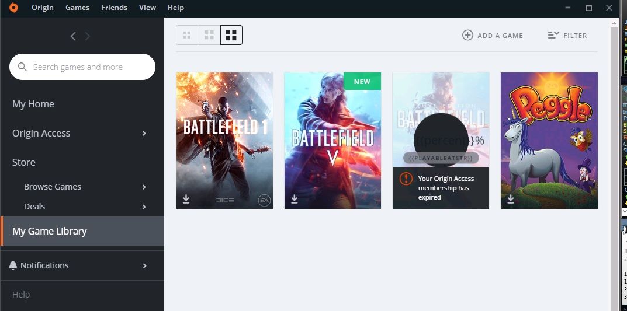Select Deals in sidebar

(x=34, y=207)
